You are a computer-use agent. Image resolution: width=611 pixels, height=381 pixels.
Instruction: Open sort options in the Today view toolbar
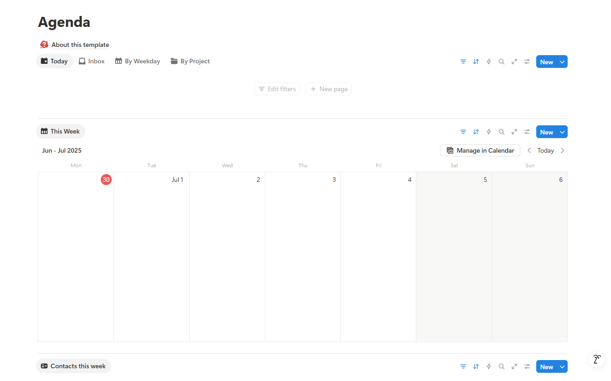(476, 62)
